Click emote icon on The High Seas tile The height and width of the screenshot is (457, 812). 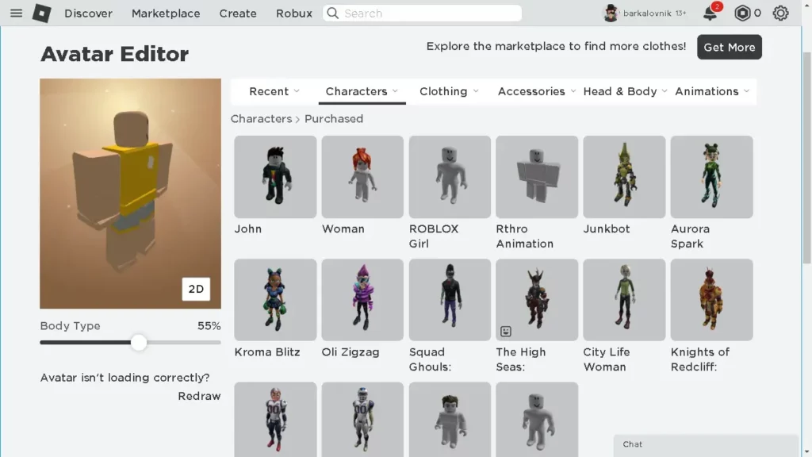[506, 331]
